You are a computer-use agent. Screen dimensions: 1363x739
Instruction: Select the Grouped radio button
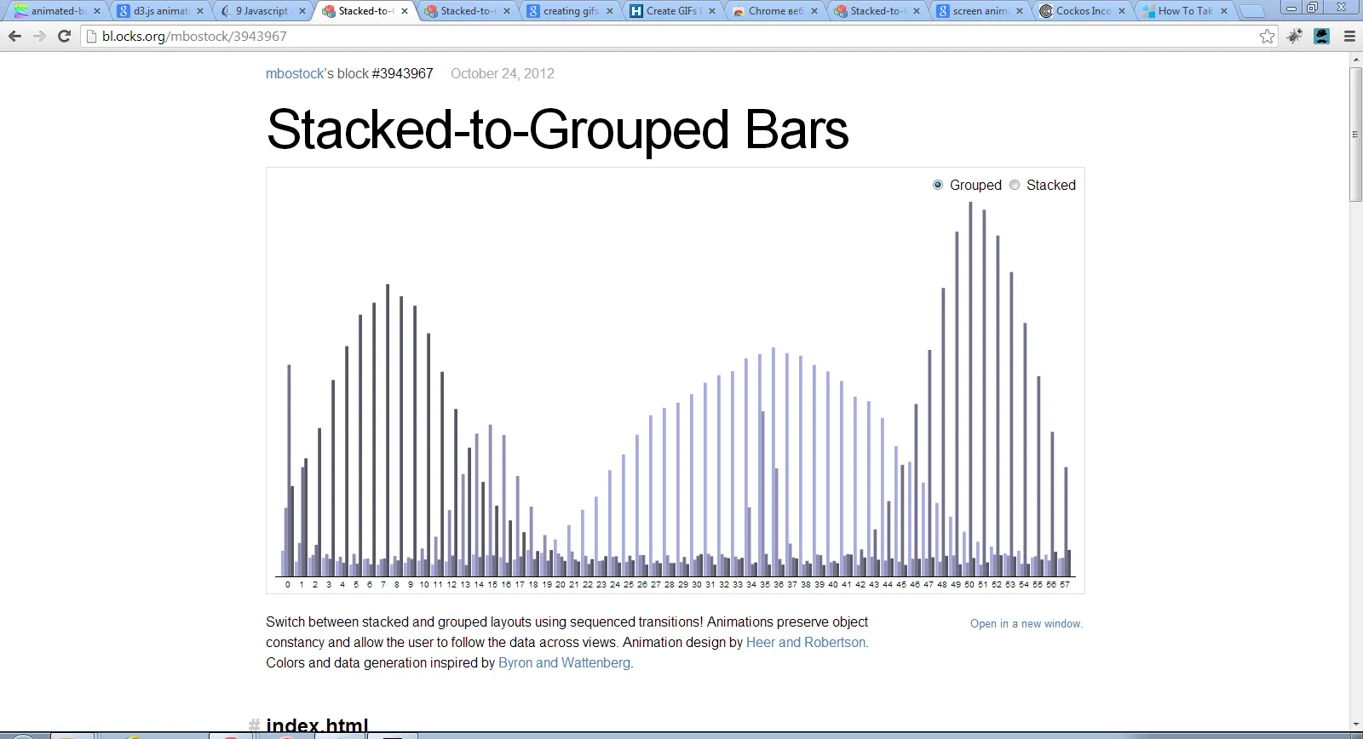(938, 185)
